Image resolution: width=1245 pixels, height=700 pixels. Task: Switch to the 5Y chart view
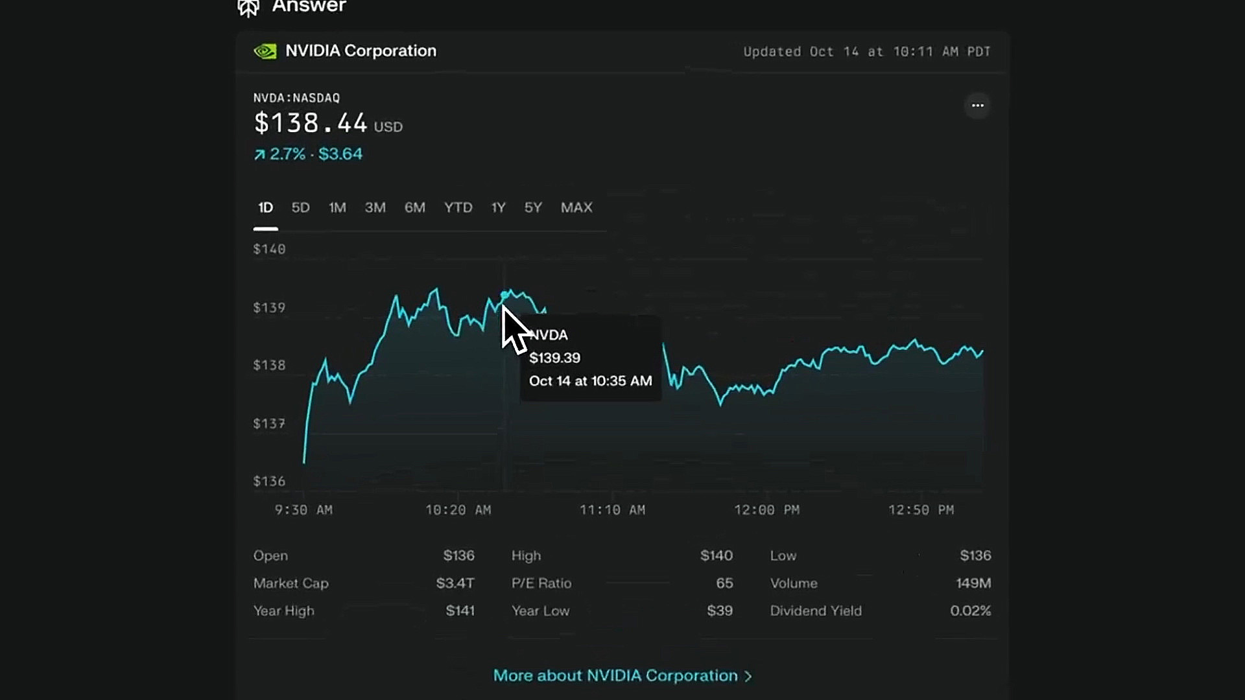click(x=533, y=207)
